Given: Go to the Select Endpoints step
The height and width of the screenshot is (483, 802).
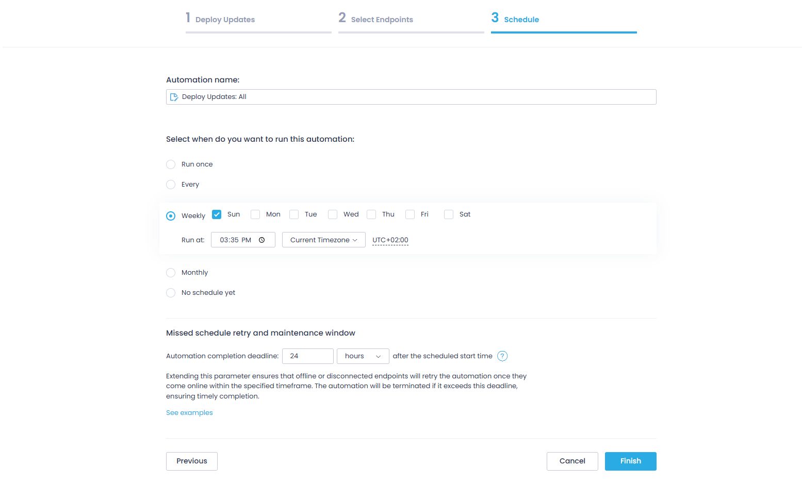Looking at the screenshot, I should 376,19.
